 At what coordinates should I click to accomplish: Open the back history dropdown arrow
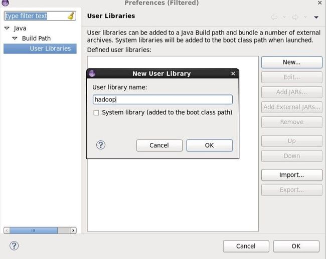[x=284, y=17]
